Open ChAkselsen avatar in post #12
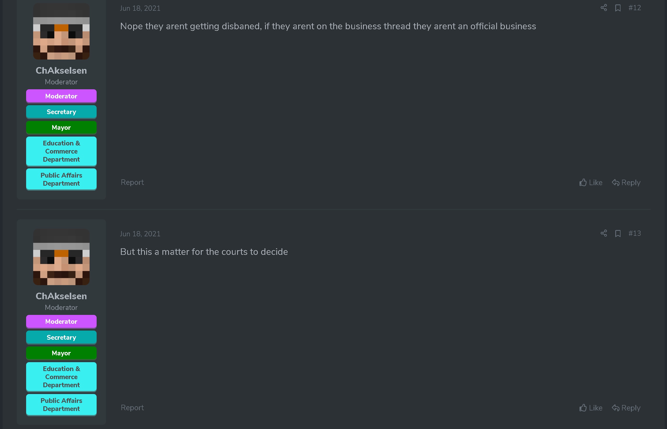The width and height of the screenshot is (667, 429). pos(61,31)
